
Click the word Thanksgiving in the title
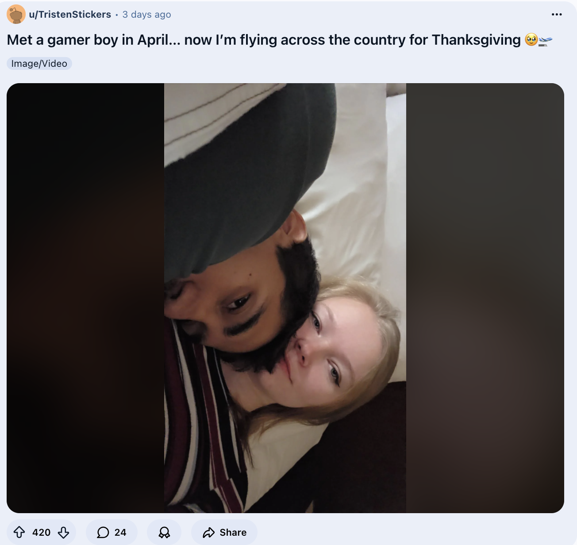pyautogui.click(x=476, y=40)
